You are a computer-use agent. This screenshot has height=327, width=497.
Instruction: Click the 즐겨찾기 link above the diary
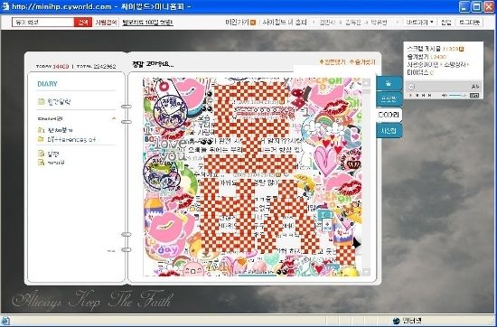(x=362, y=61)
